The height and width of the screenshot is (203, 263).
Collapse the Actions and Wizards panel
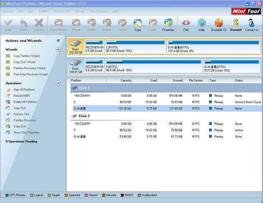pos(58,40)
